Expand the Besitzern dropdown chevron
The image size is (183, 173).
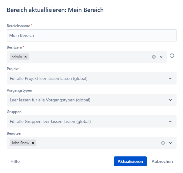(x=161, y=57)
